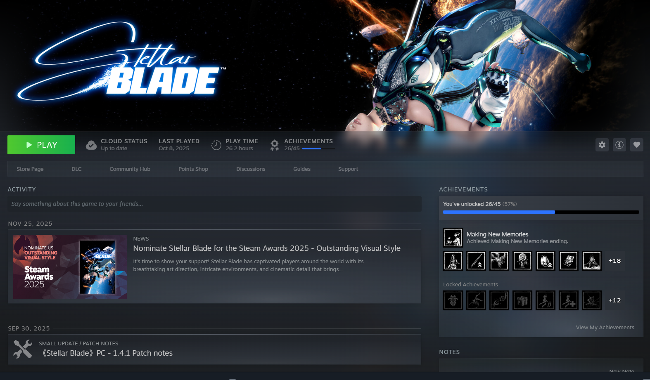
Task: Open the Store Page link
Action: [30, 169]
